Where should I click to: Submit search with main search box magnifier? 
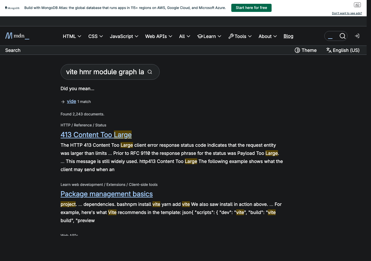(x=150, y=72)
